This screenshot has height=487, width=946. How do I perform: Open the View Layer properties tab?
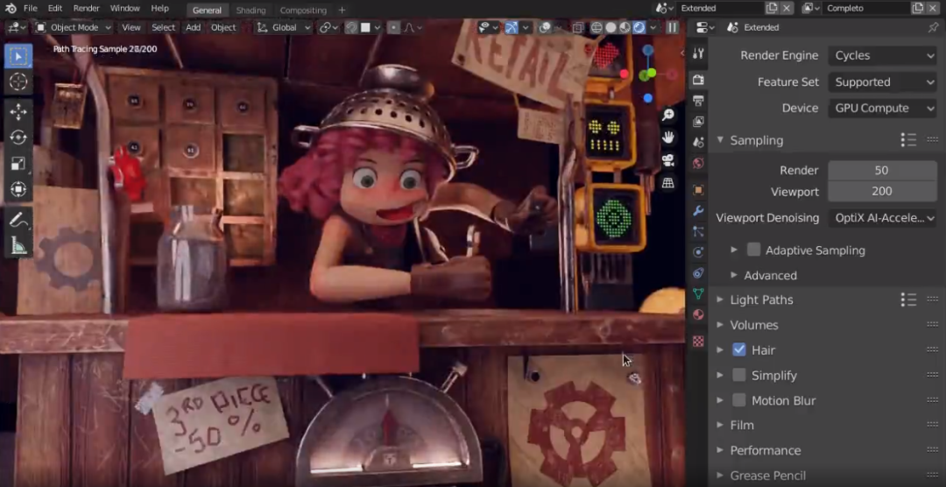pos(698,121)
